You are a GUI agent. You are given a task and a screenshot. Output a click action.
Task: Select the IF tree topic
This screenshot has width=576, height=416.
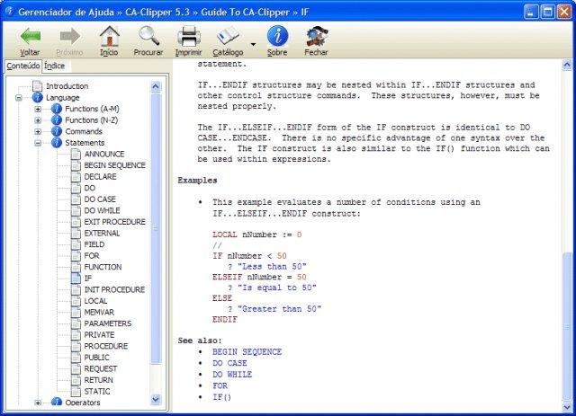[x=88, y=279]
